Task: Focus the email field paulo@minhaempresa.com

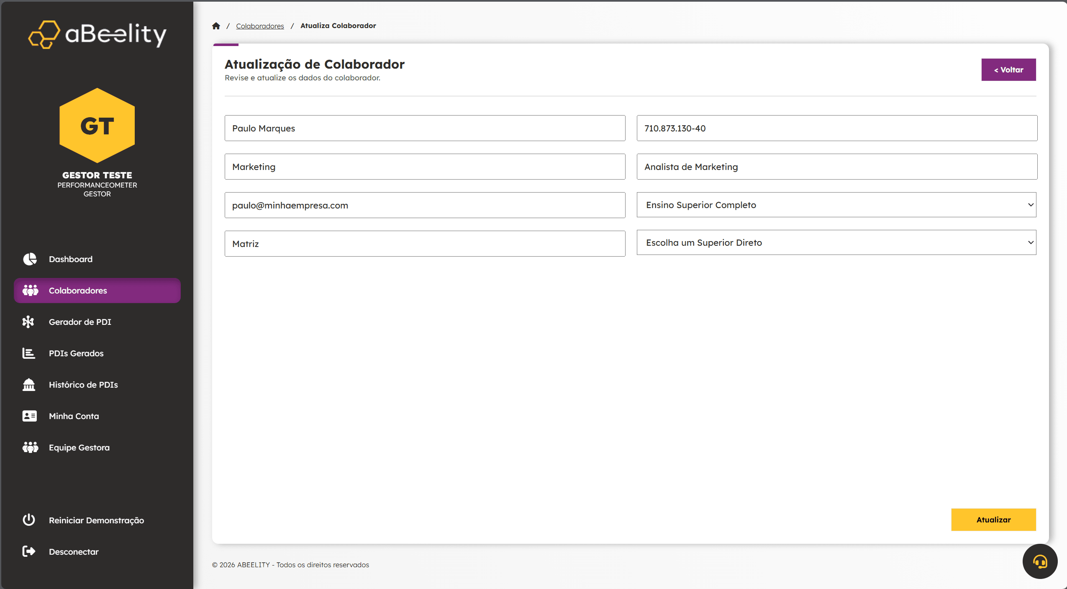Action: click(x=425, y=206)
